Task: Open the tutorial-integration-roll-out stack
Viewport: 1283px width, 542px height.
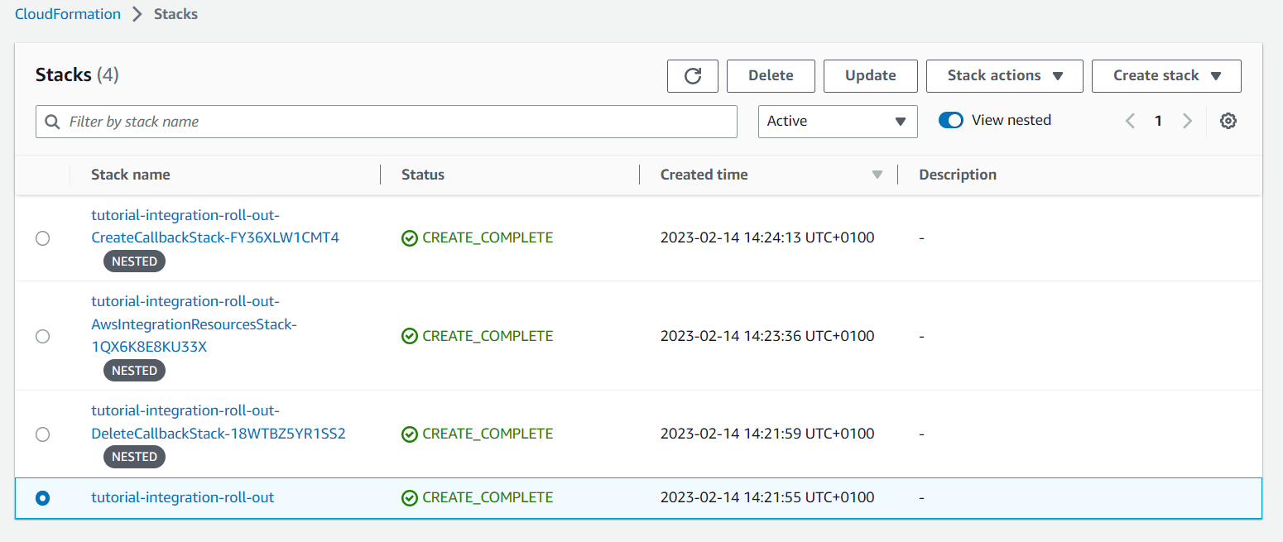Action: point(182,497)
